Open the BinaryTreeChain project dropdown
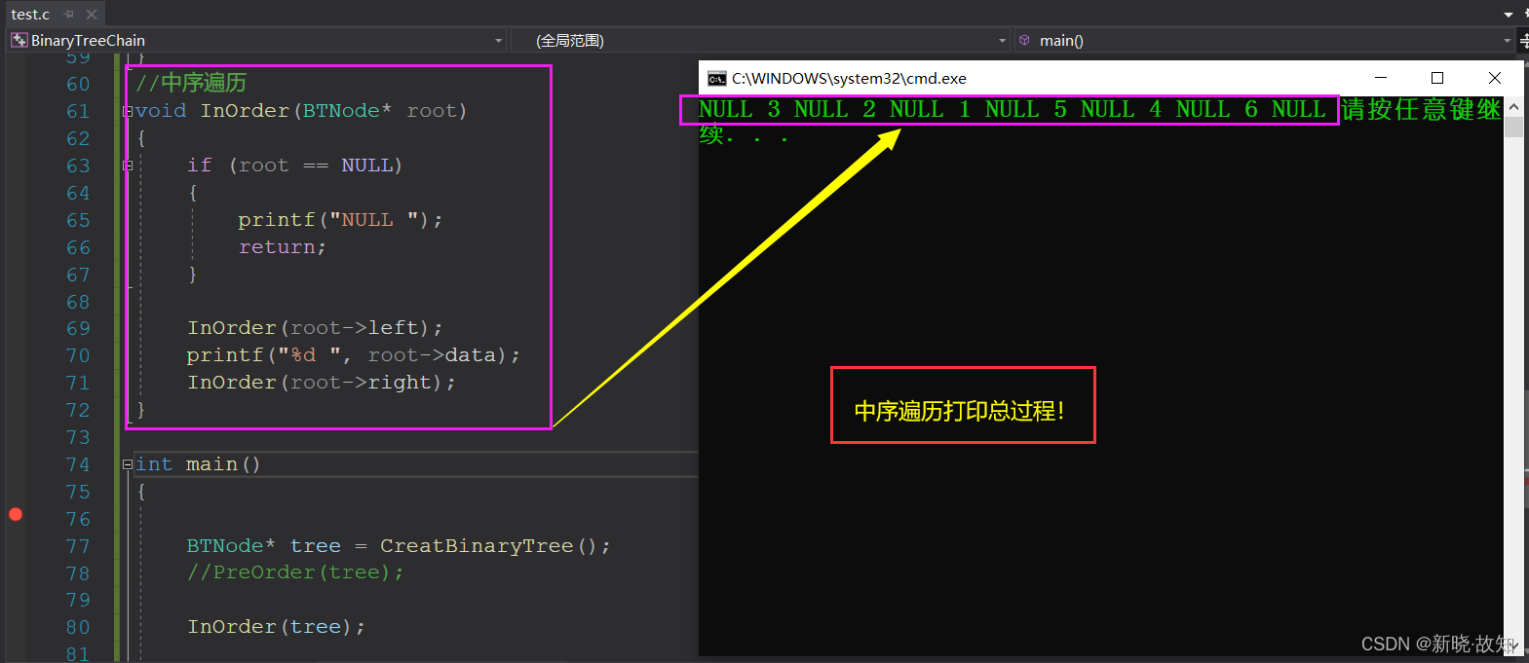 pos(499,41)
